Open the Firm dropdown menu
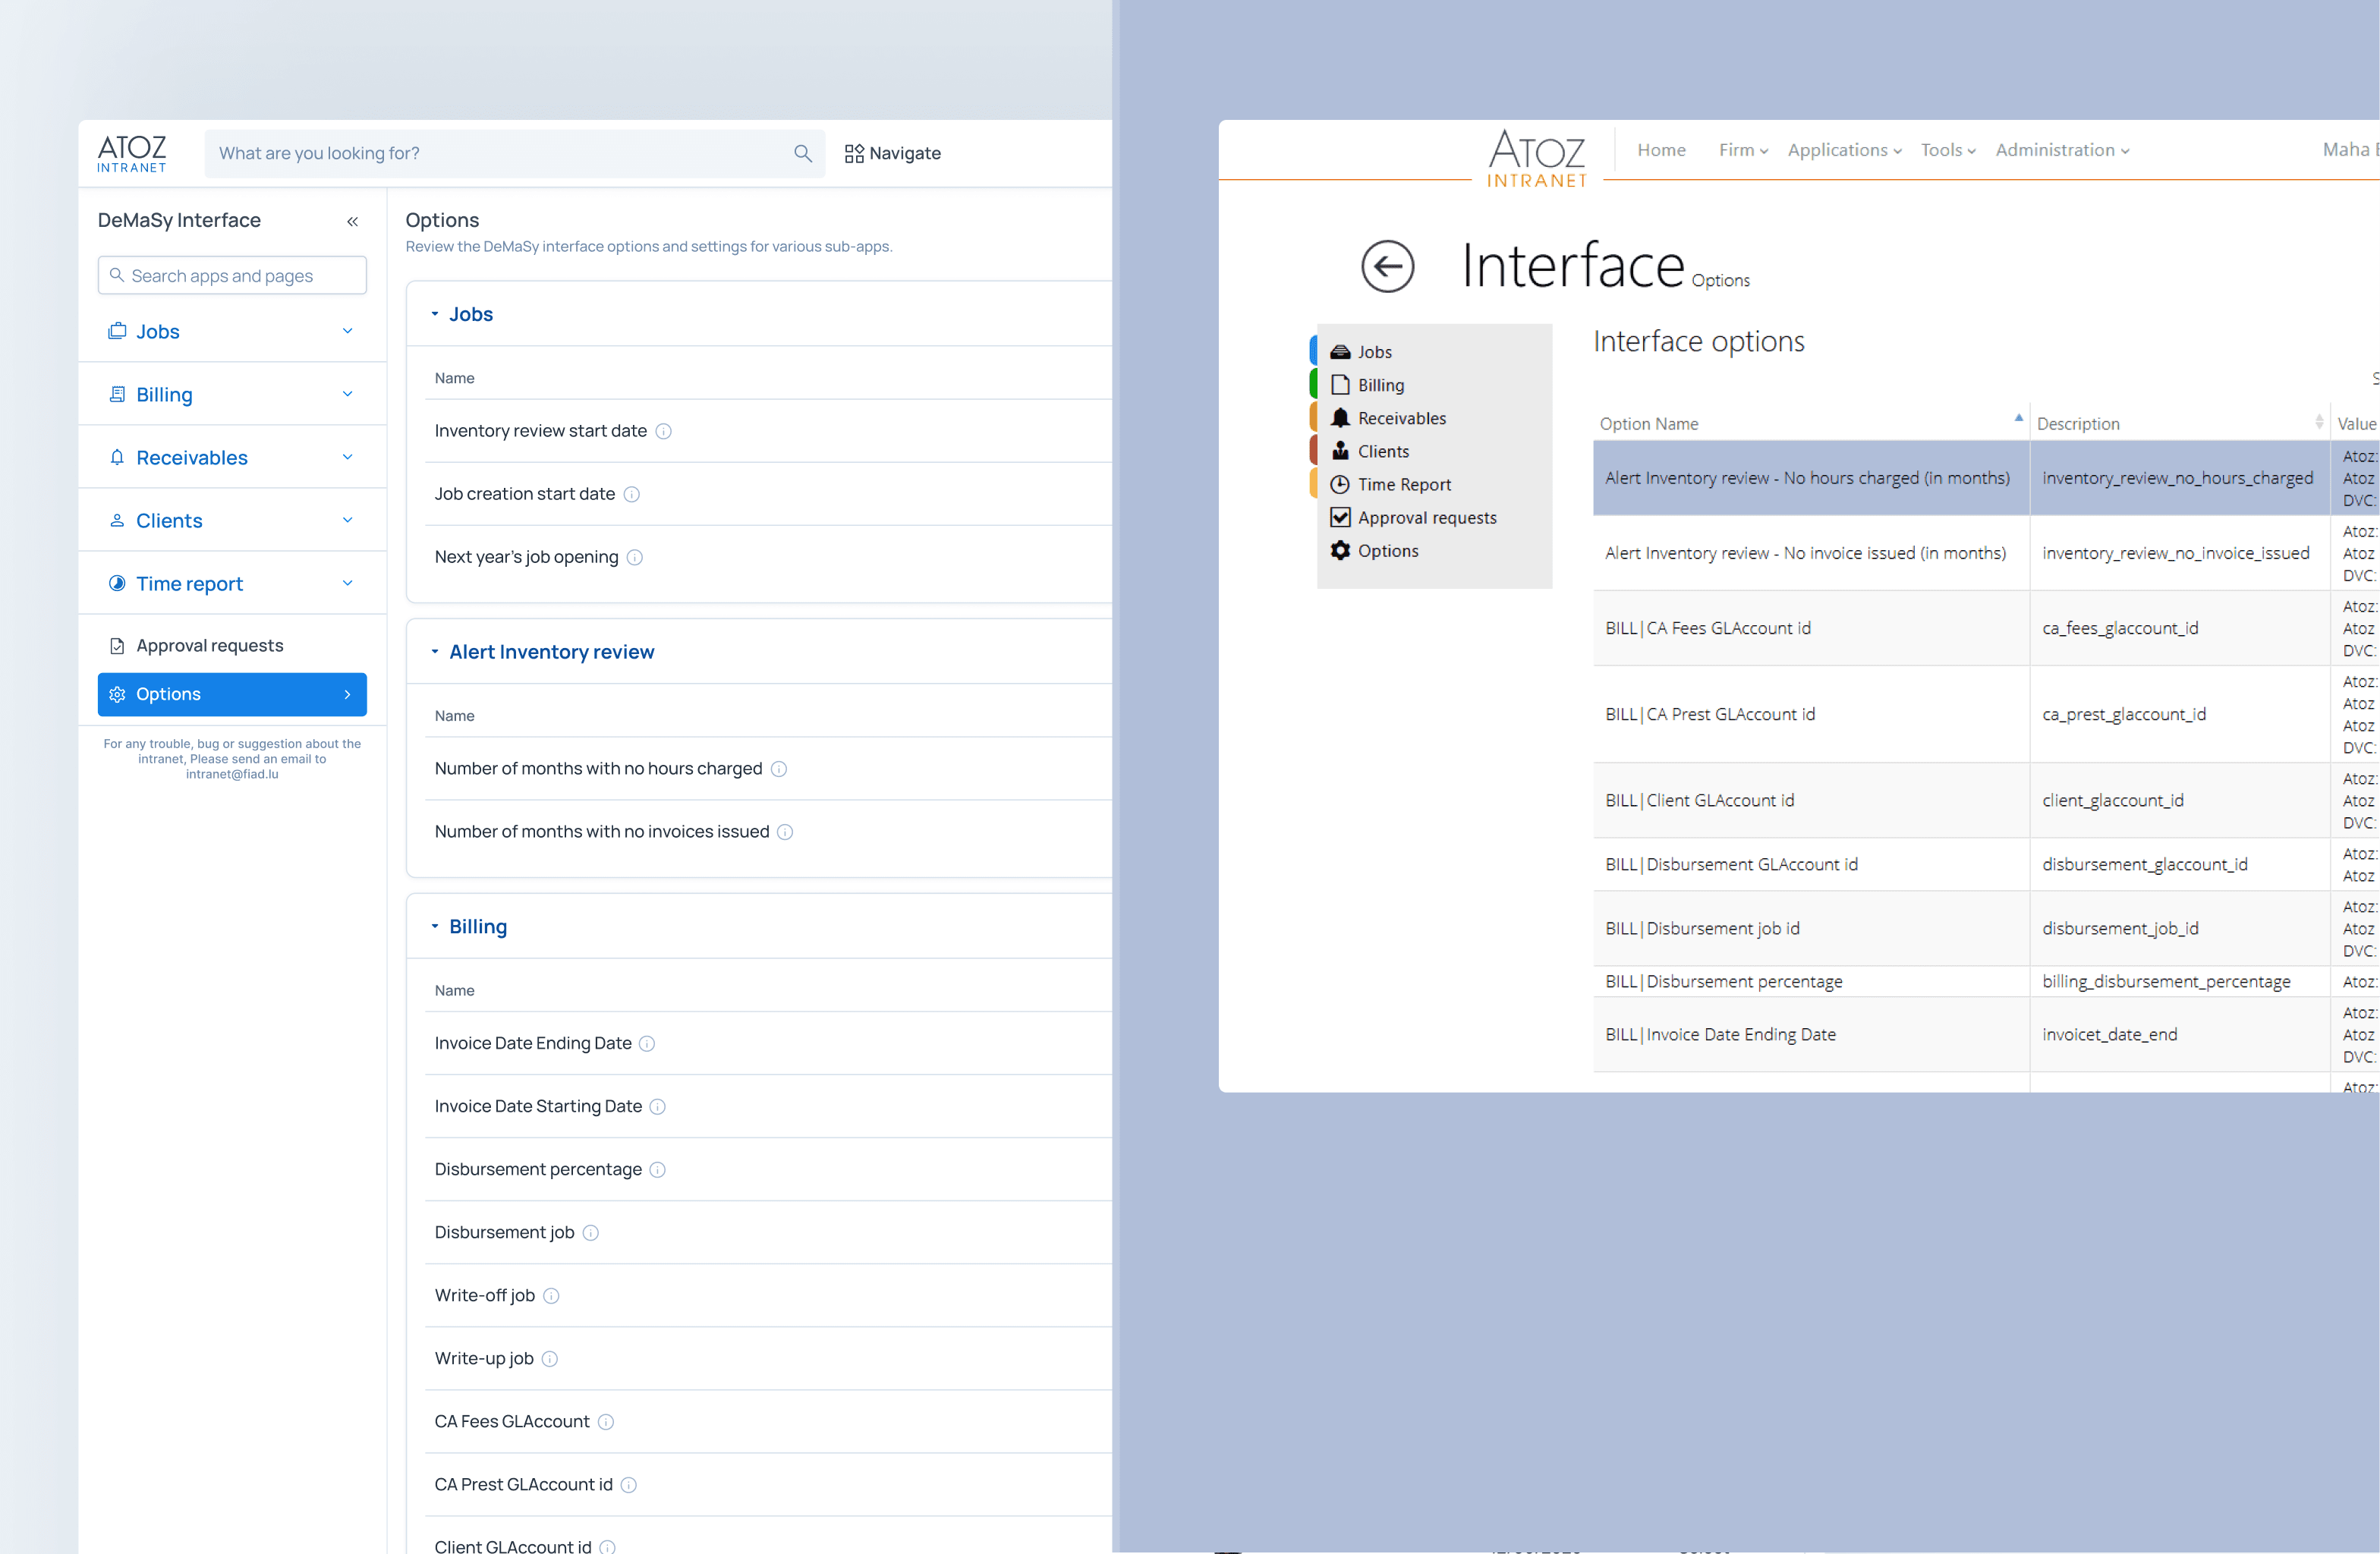 [x=1743, y=150]
